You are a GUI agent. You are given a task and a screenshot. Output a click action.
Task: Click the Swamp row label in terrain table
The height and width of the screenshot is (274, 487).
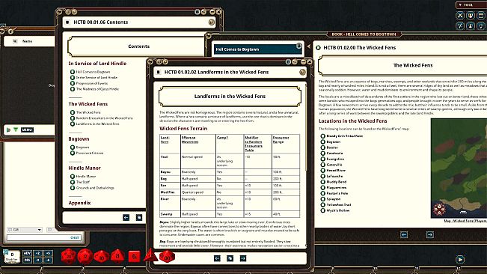[166, 214]
